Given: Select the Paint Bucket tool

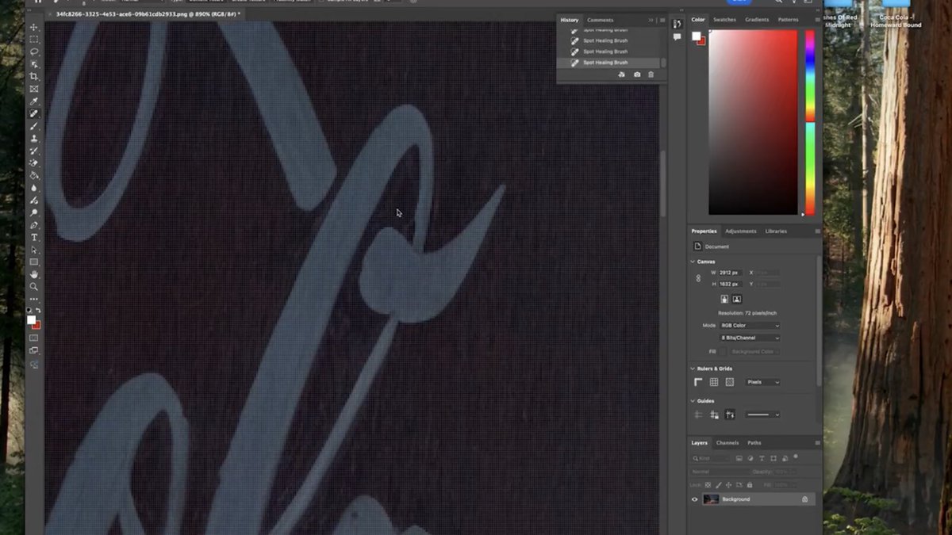Looking at the screenshot, I should click(x=34, y=175).
